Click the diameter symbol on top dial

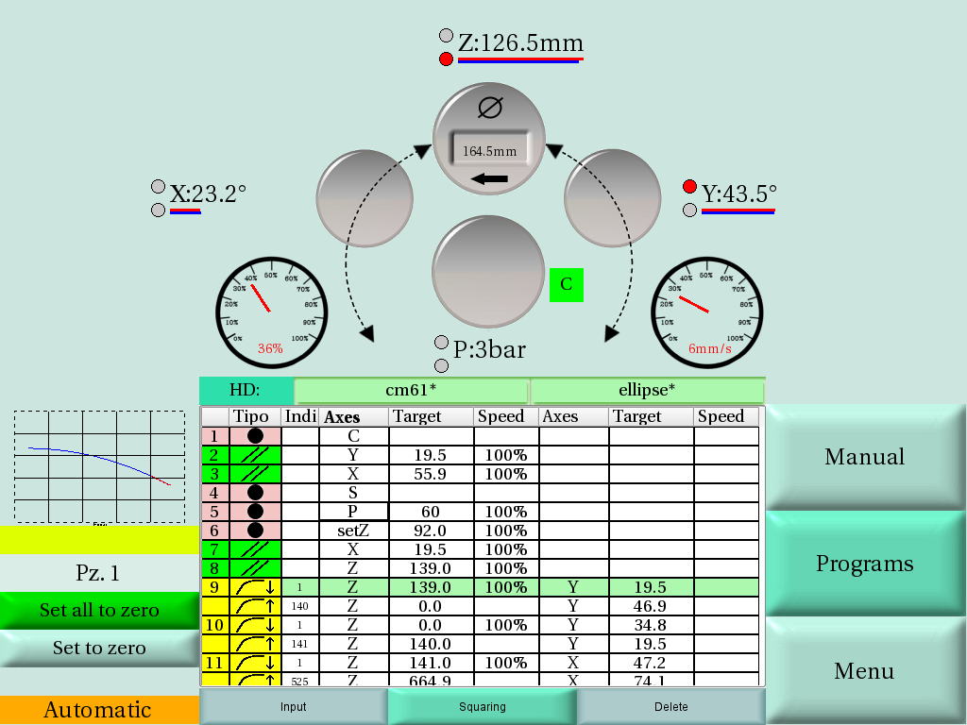489,109
